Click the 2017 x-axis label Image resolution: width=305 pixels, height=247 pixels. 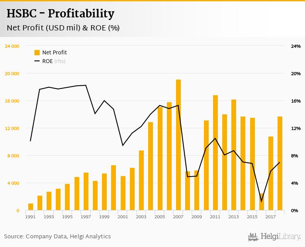pyautogui.click(x=271, y=217)
